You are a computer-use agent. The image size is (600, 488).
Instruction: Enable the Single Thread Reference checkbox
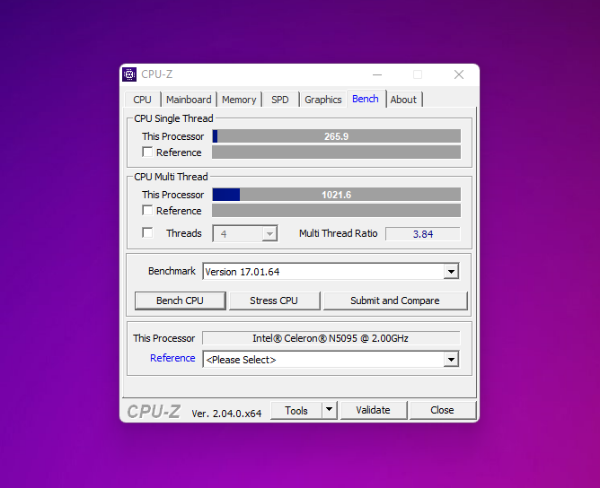148,152
